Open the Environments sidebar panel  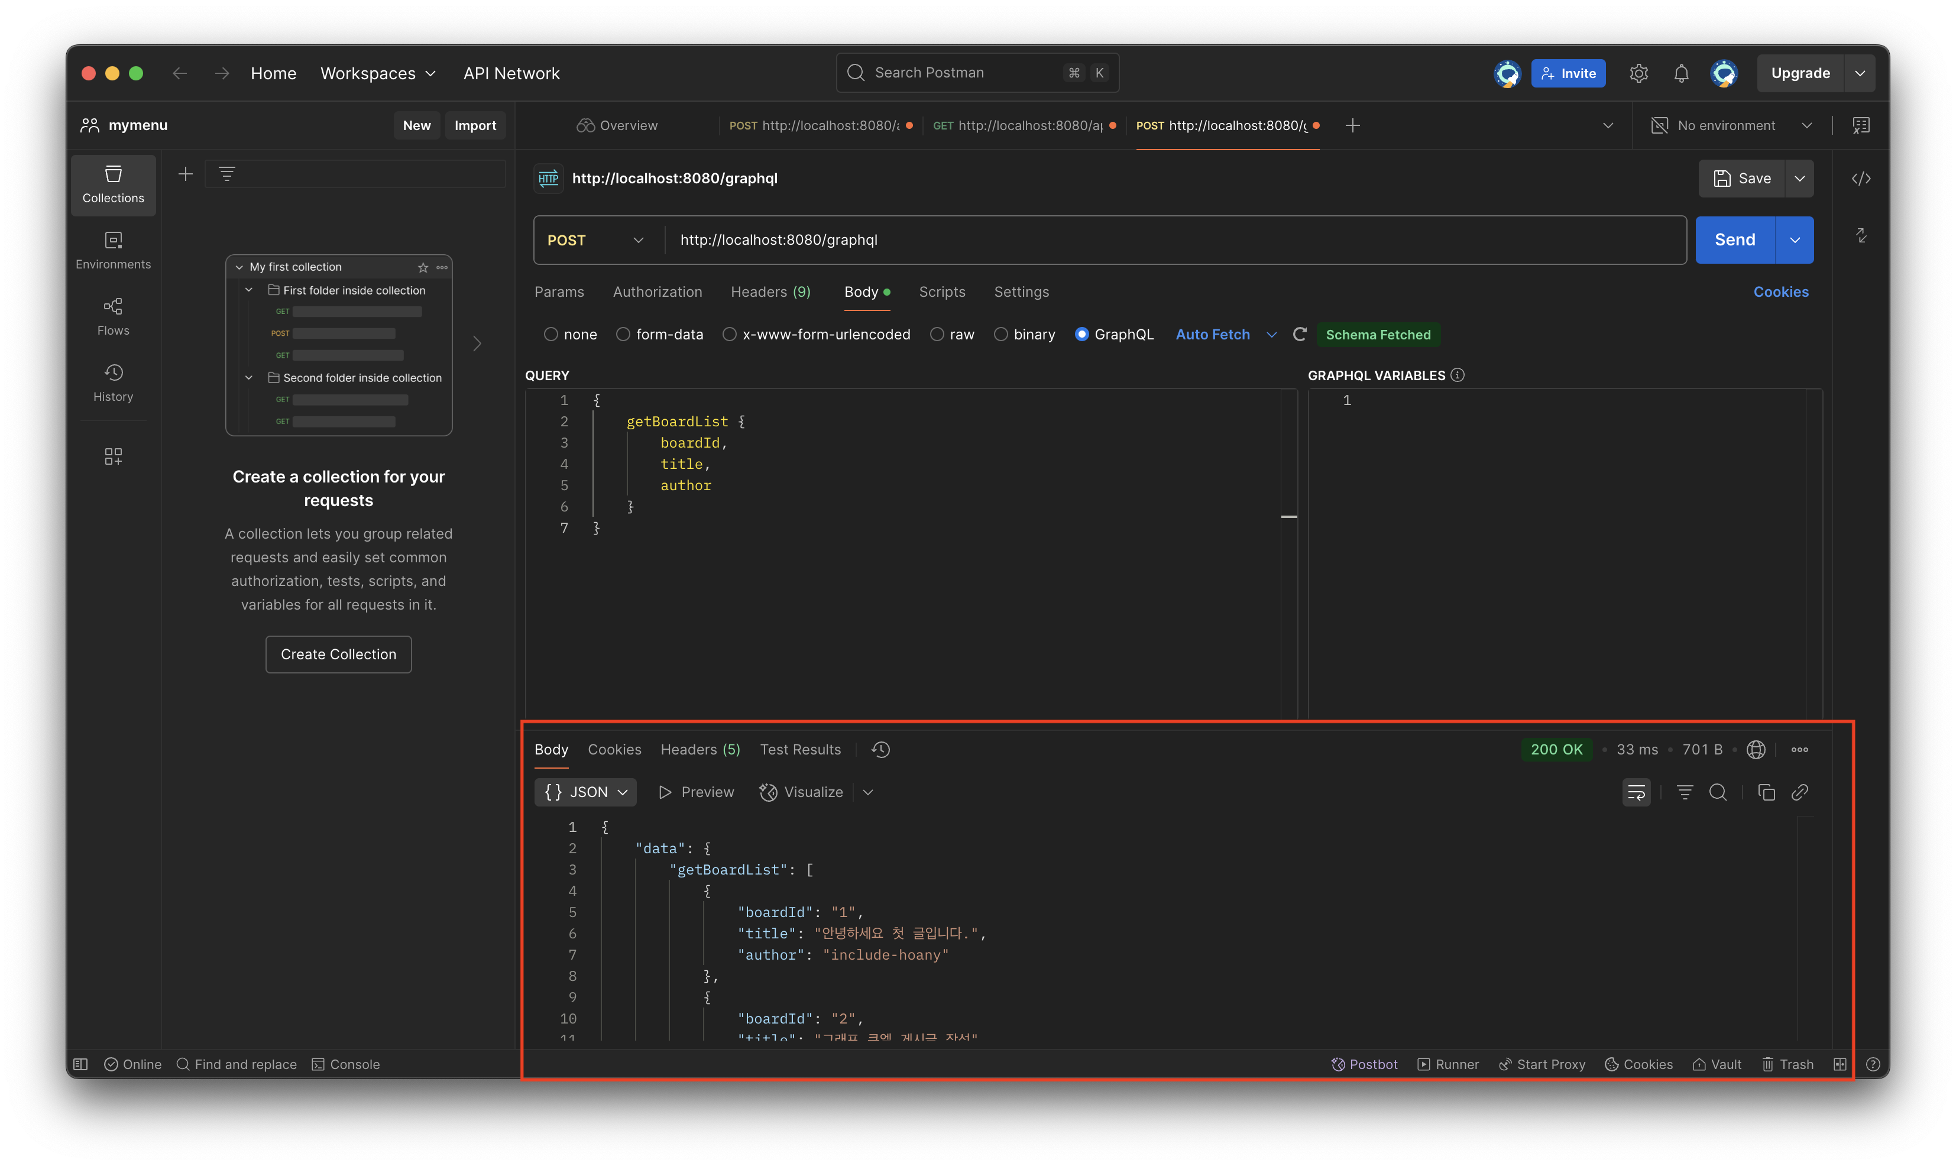coord(113,250)
